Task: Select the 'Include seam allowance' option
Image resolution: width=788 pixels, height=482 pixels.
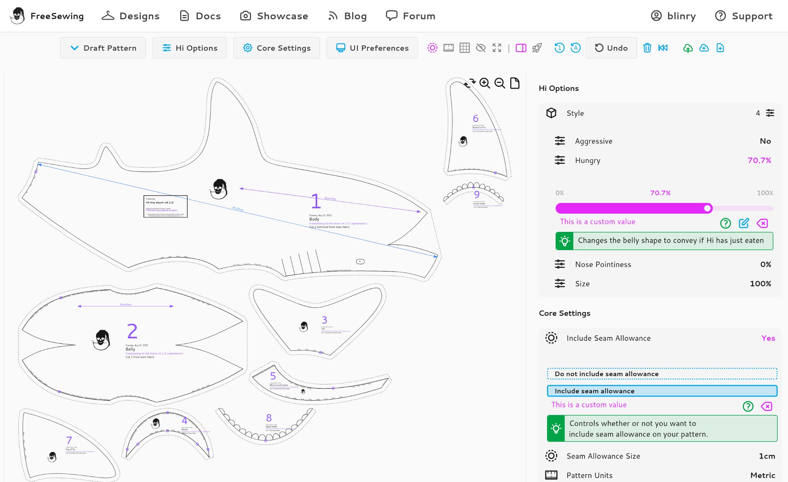Action: [662, 391]
